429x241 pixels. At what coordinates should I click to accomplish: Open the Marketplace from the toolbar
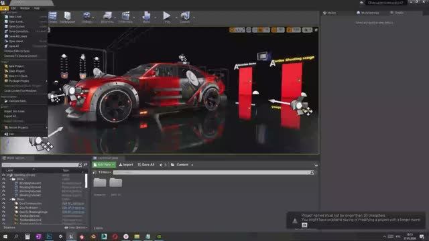pyautogui.click(x=67, y=17)
